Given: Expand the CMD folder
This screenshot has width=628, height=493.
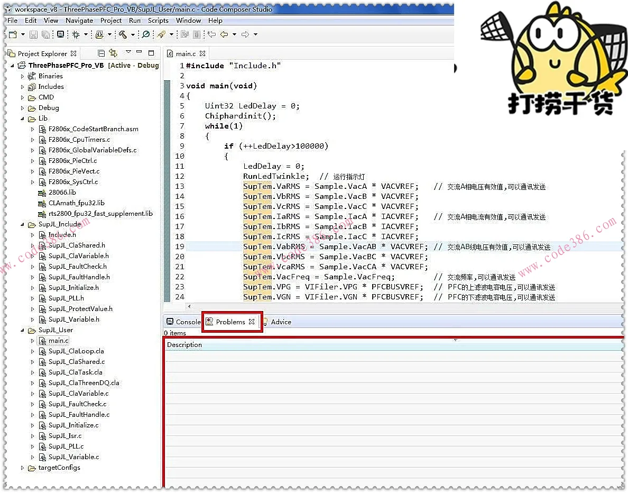Looking at the screenshot, I should (22, 97).
